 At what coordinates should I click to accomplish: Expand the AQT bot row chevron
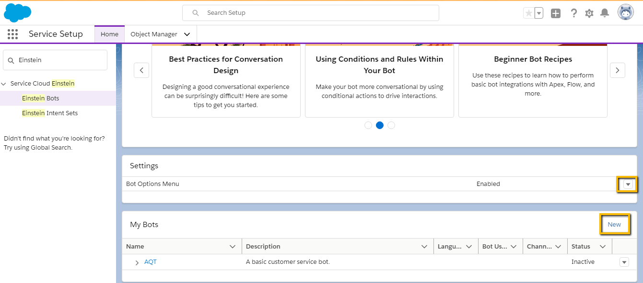[137, 262]
